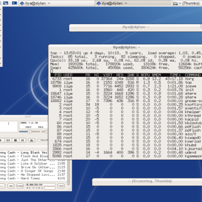Click the eject button in XMMS

pos(31,140)
